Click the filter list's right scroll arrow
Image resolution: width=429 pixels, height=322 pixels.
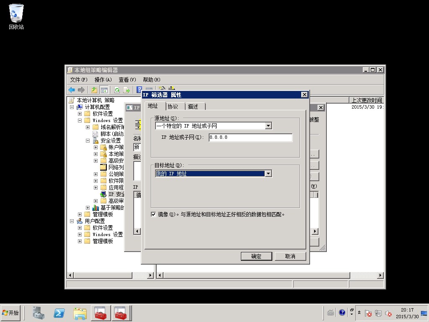coord(315,231)
